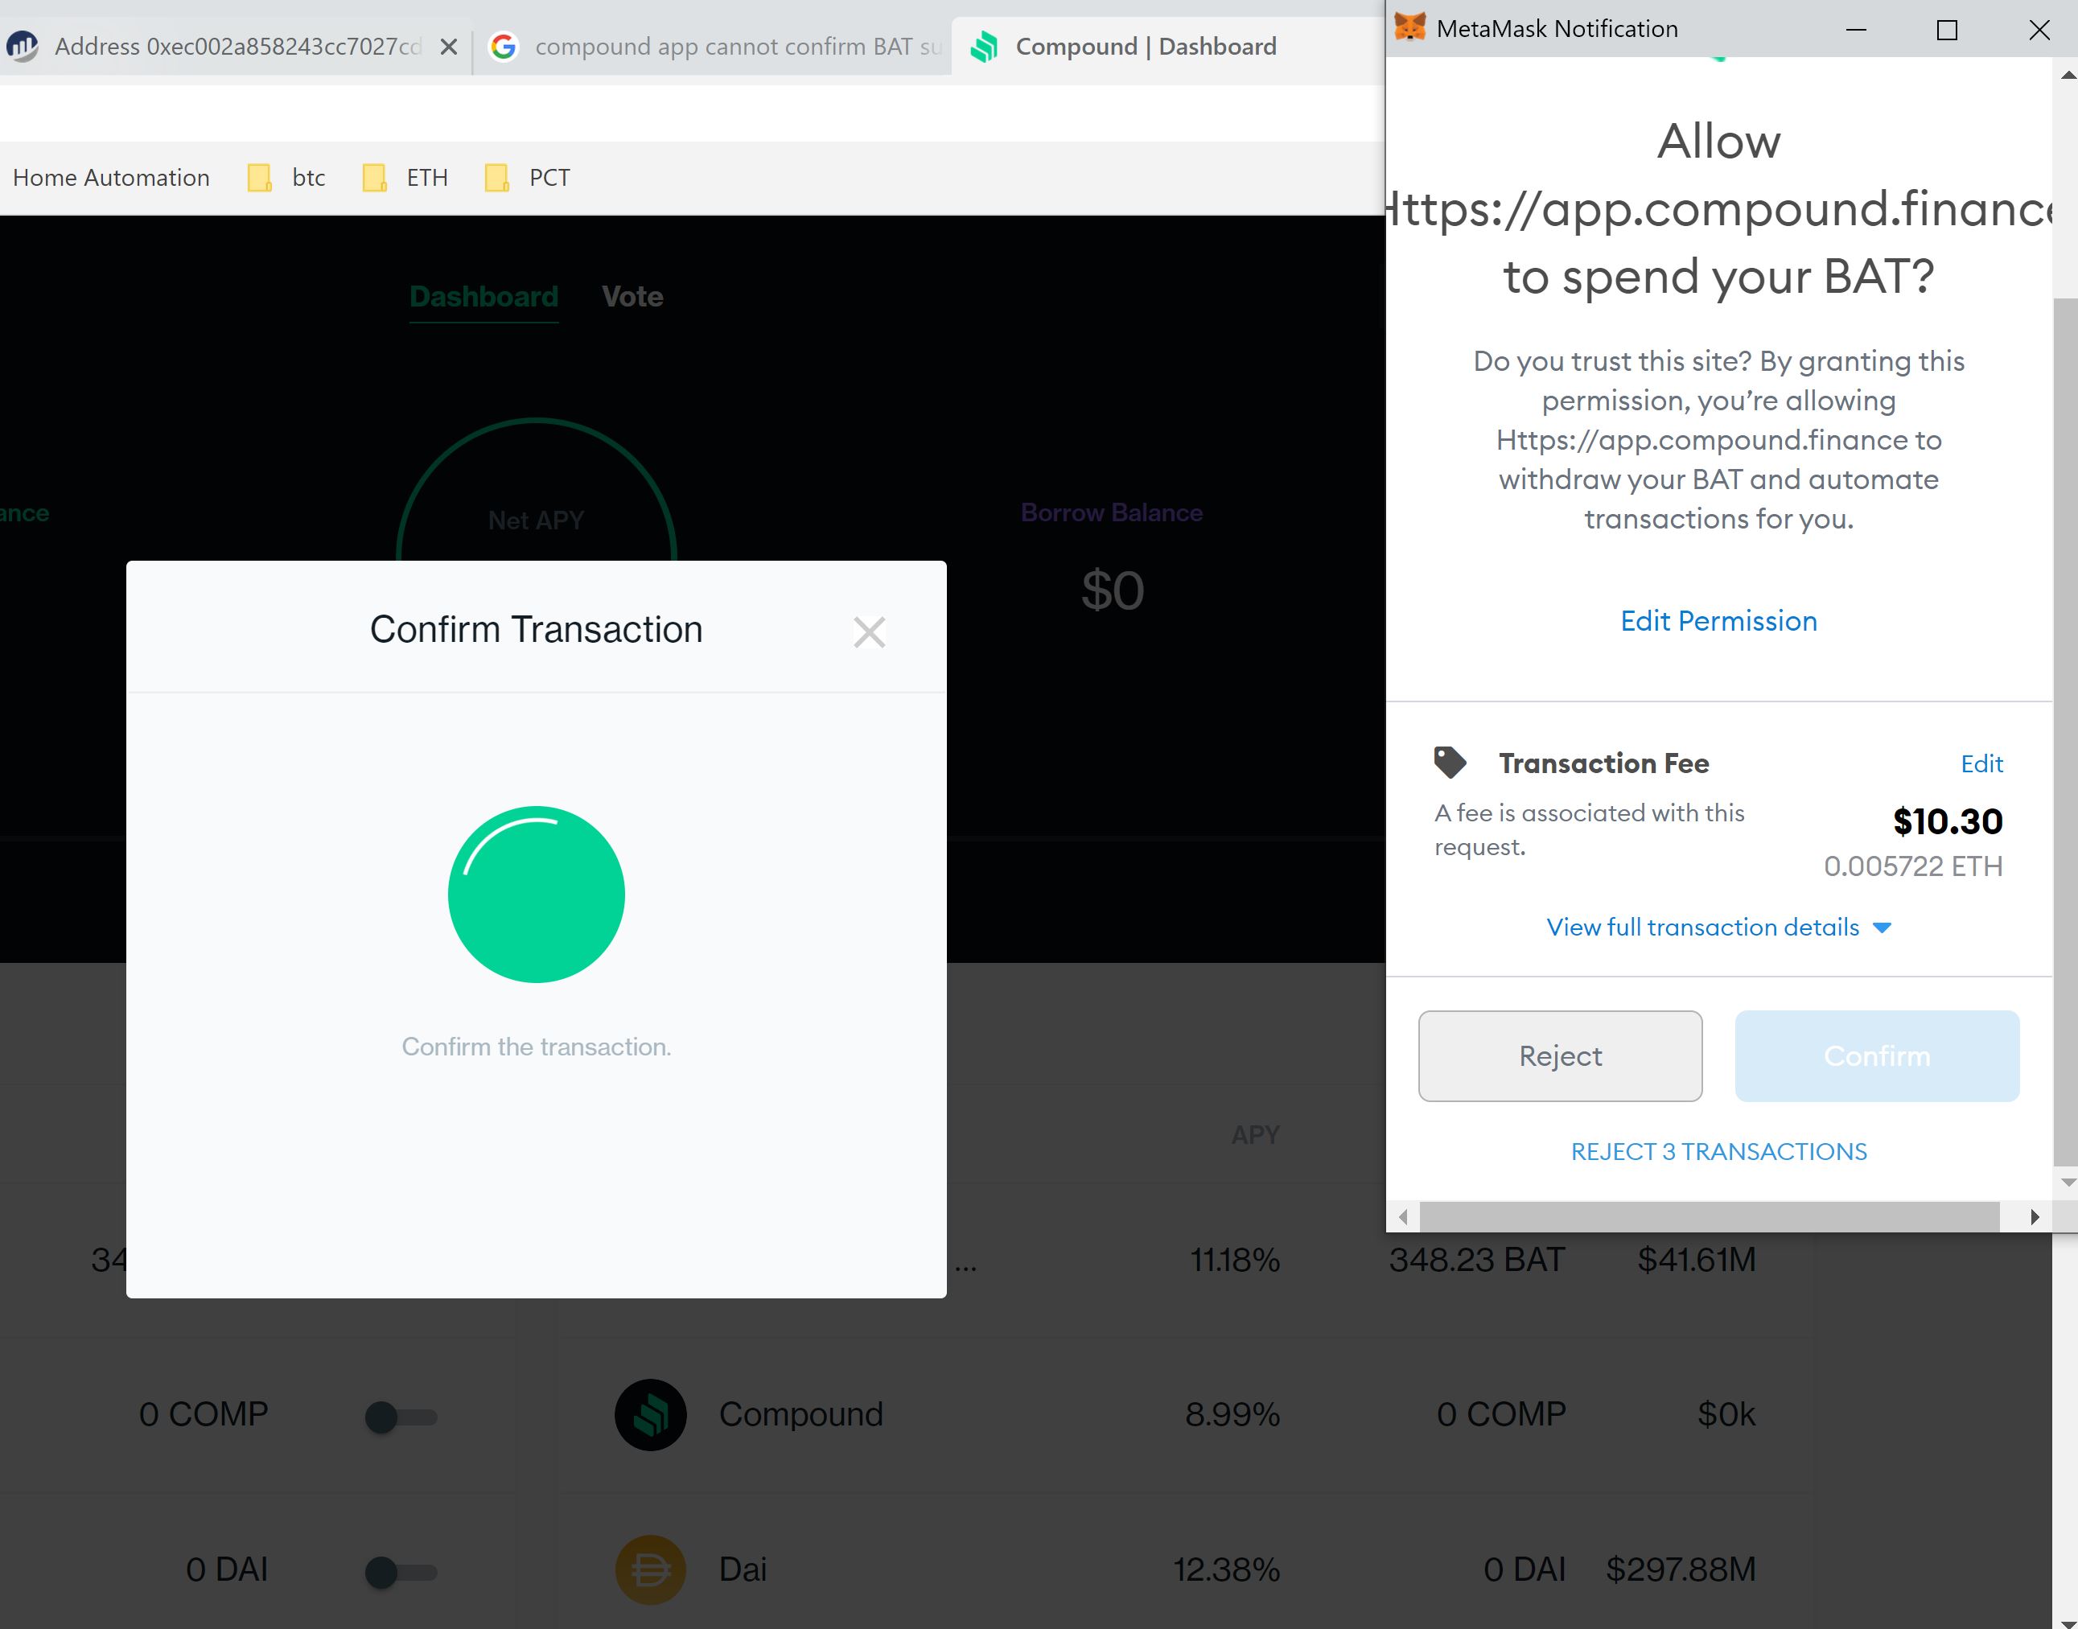
Task: Click the Google icon on the search tab
Action: (x=504, y=46)
